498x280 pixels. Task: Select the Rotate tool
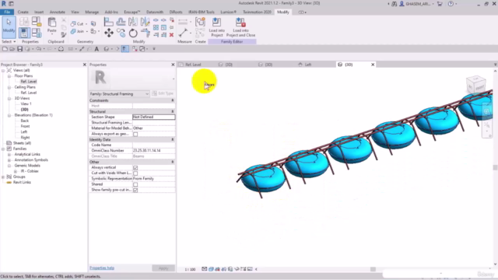point(133,33)
